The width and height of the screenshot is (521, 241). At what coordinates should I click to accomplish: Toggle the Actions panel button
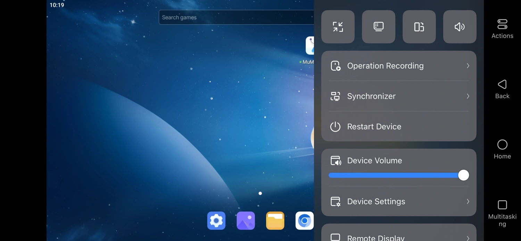click(x=502, y=29)
